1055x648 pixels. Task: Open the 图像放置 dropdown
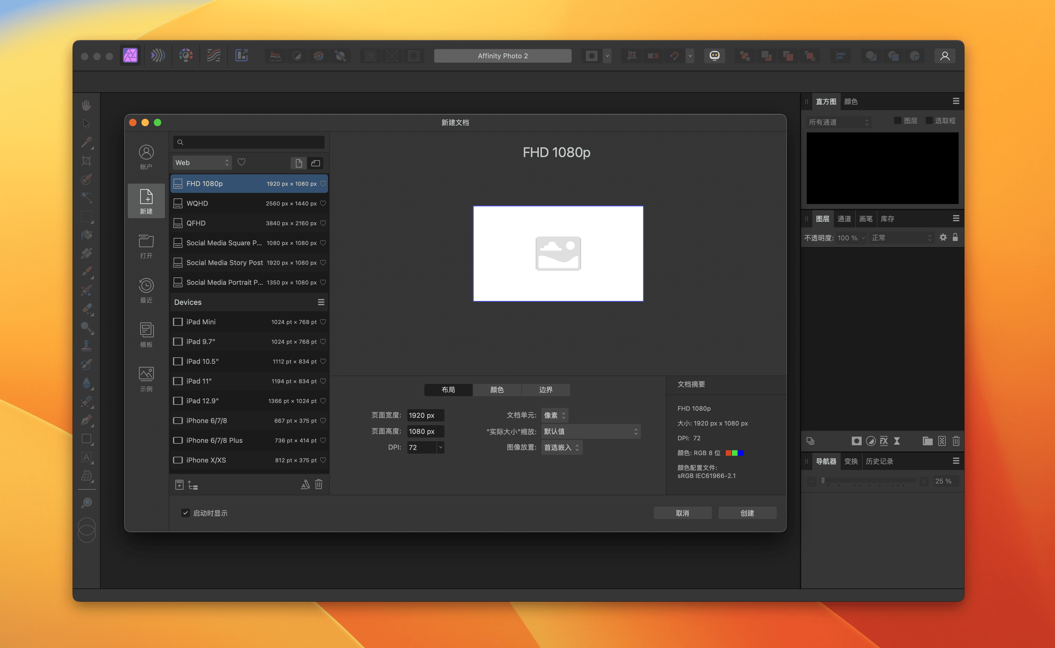click(561, 447)
